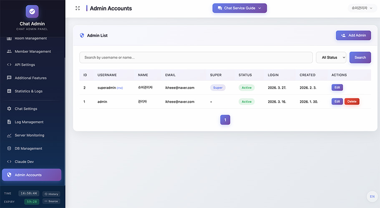The width and height of the screenshot is (380, 208).
Task: Click the add-person icon in Add Admin
Action: [x=343, y=35]
